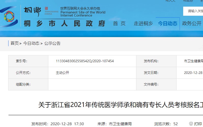Image resolution: width=203 pixels, height=127 pixels.
Task: Click the issue date 2020-12-28 cell
Action: pyautogui.click(x=193, y=73)
